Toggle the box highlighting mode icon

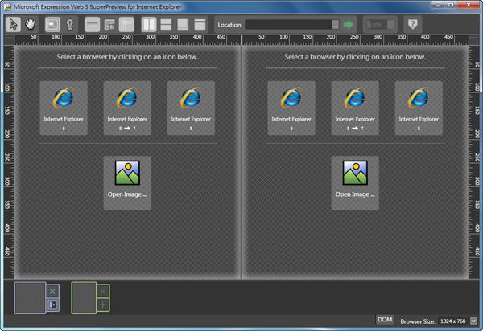pyautogui.click(x=52, y=24)
